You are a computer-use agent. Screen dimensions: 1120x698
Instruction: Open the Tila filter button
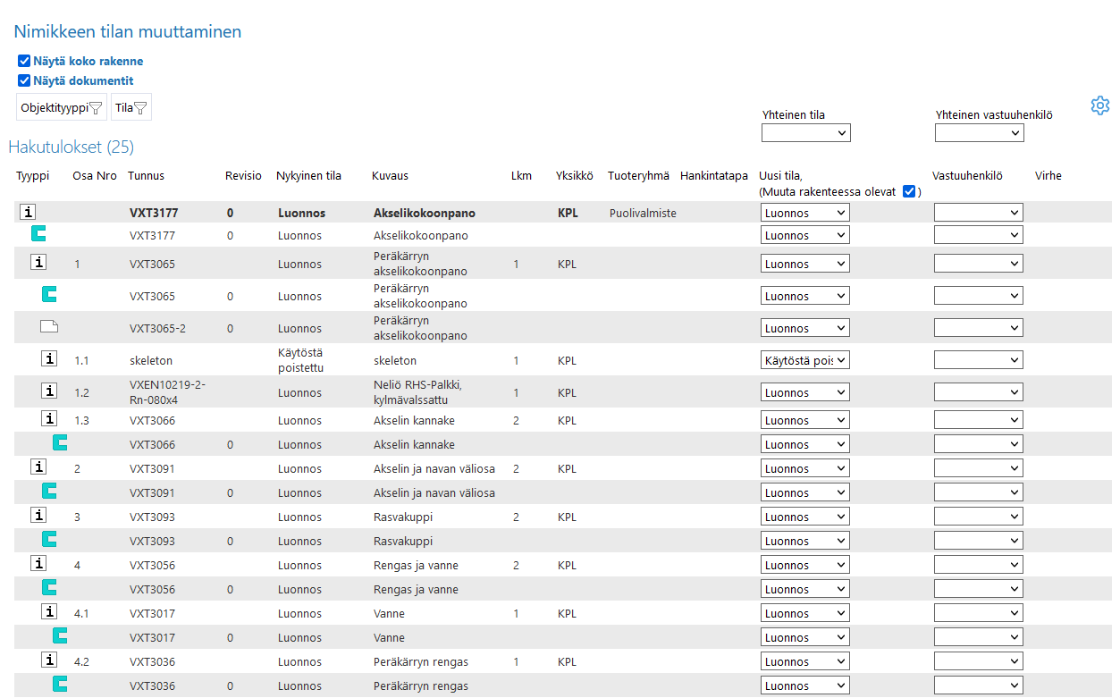131,107
